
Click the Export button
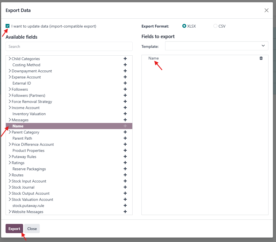[x=14, y=229]
